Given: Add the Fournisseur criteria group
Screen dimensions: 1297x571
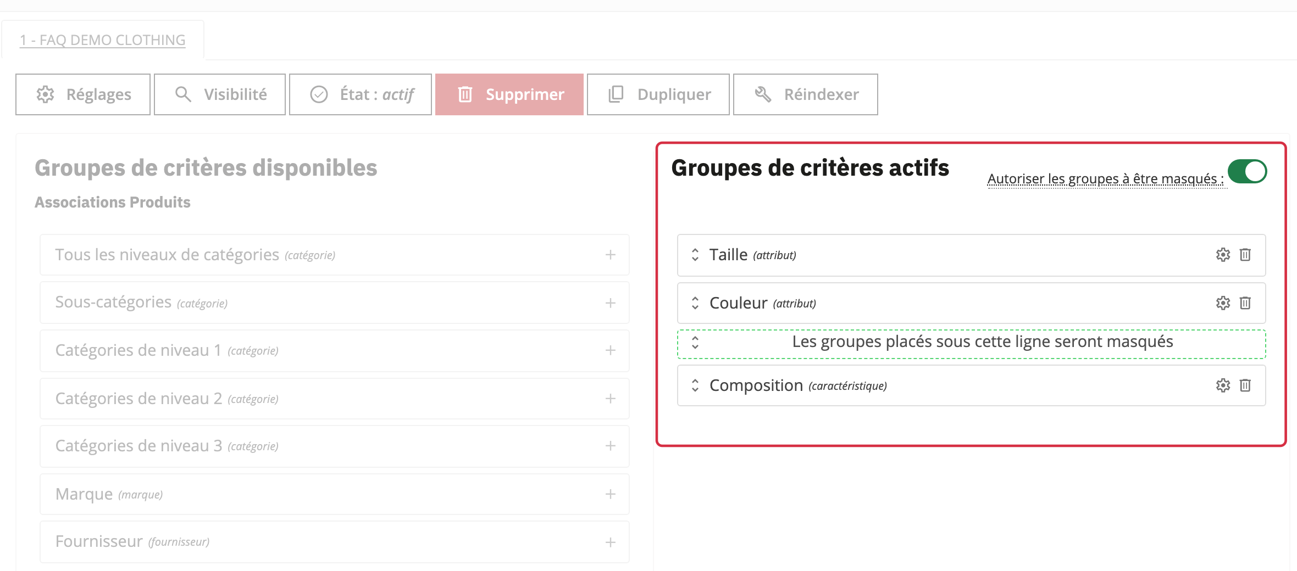Looking at the screenshot, I should click(x=611, y=542).
